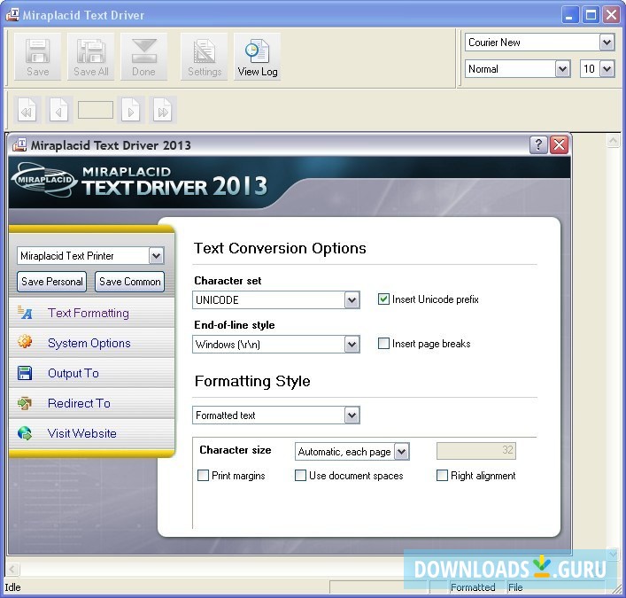This screenshot has width=626, height=598.
Task: Click the vertical scrollbar up arrow
Action: [x=614, y=140]
